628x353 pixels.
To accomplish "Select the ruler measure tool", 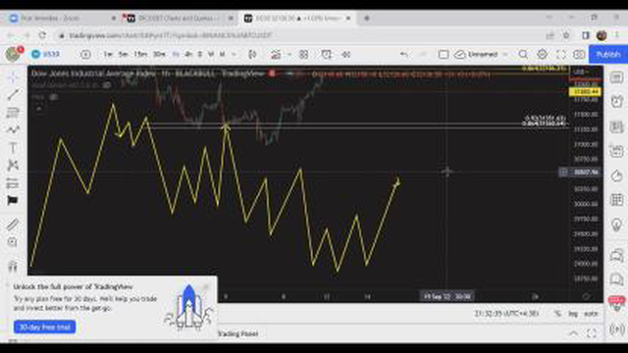I will point(13,225).
